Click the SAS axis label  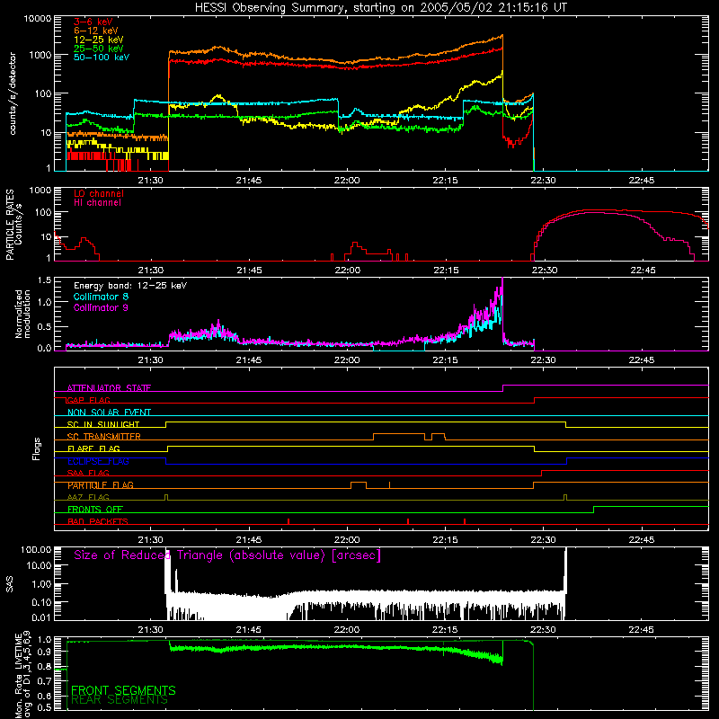[x=9, y=583]
